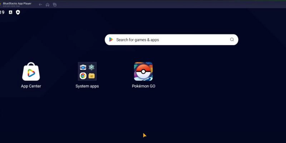Screen dimensions: 286x143
Task: Click the clock time in status bar
Action: click(2, 12)
